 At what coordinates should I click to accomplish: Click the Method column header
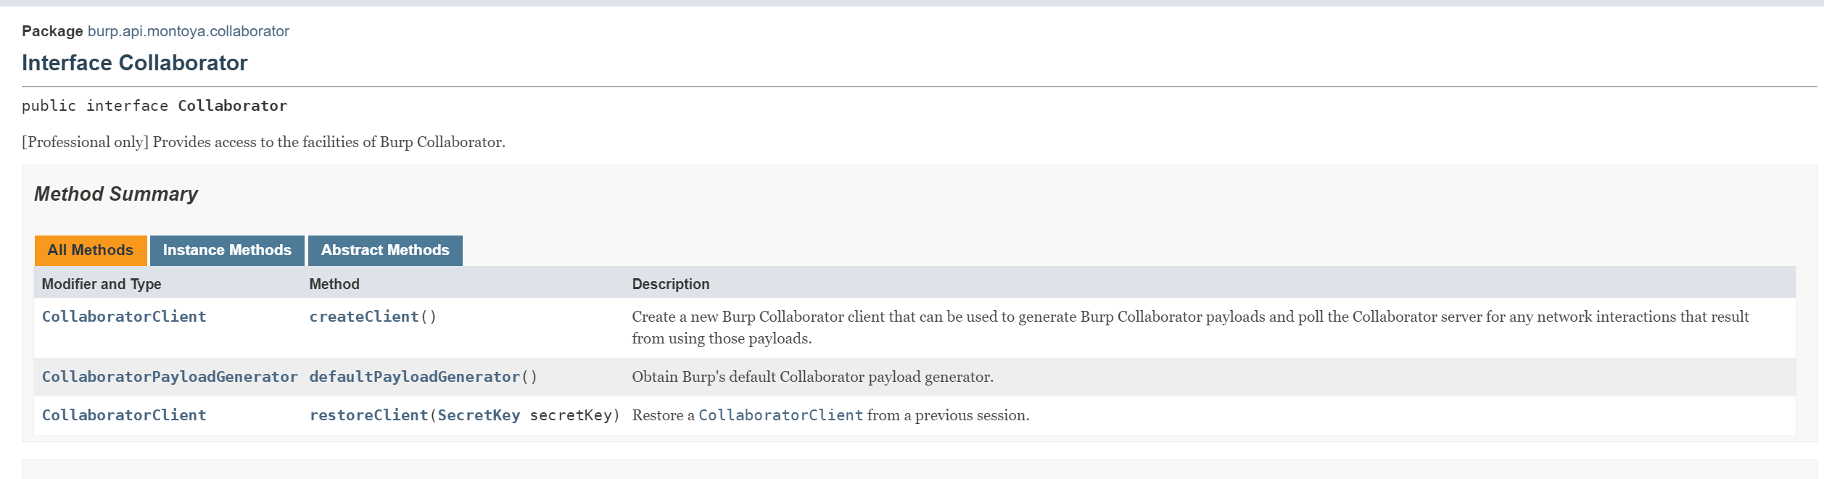pyautogui.click(x=334, y=284)
